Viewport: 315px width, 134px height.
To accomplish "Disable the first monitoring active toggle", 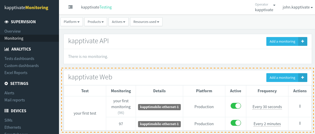I will tap(236, 106).
